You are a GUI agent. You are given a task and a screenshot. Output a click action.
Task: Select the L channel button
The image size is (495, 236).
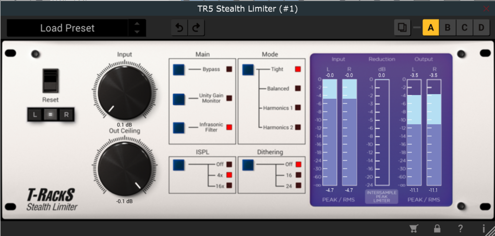(x=35, y=115)
